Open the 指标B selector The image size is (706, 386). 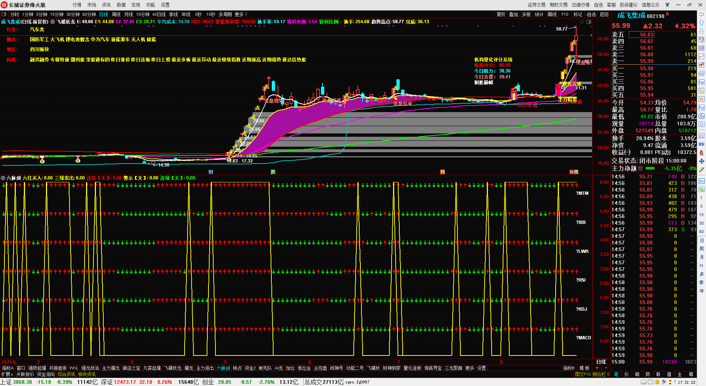coord(569,368)
